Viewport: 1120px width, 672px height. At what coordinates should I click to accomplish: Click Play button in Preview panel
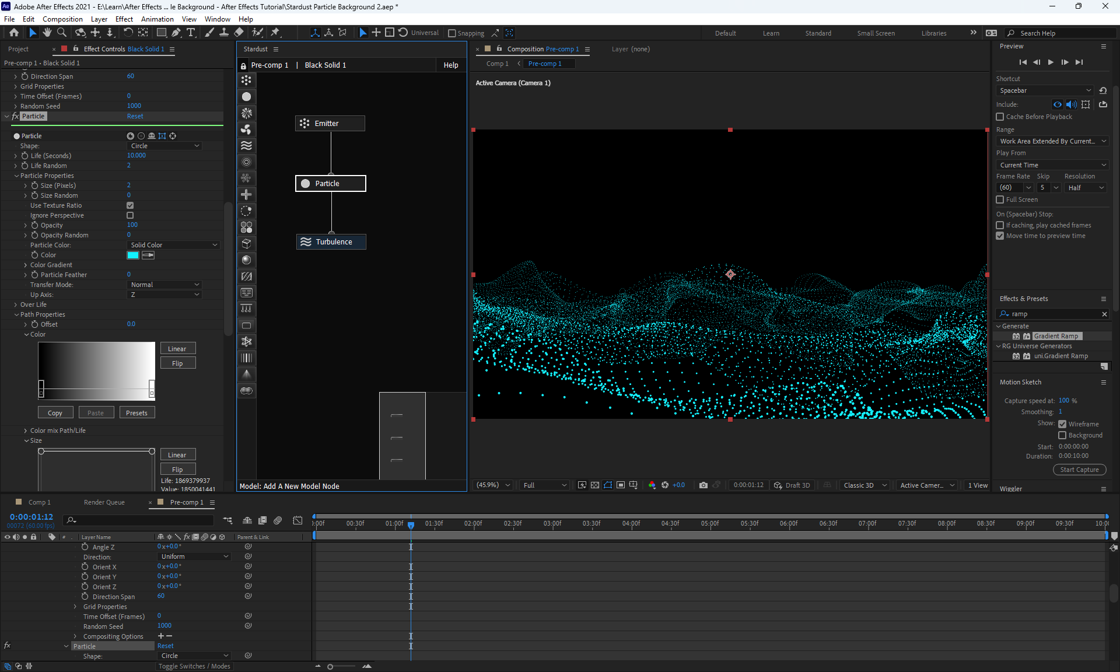[x=1051, y=62]
